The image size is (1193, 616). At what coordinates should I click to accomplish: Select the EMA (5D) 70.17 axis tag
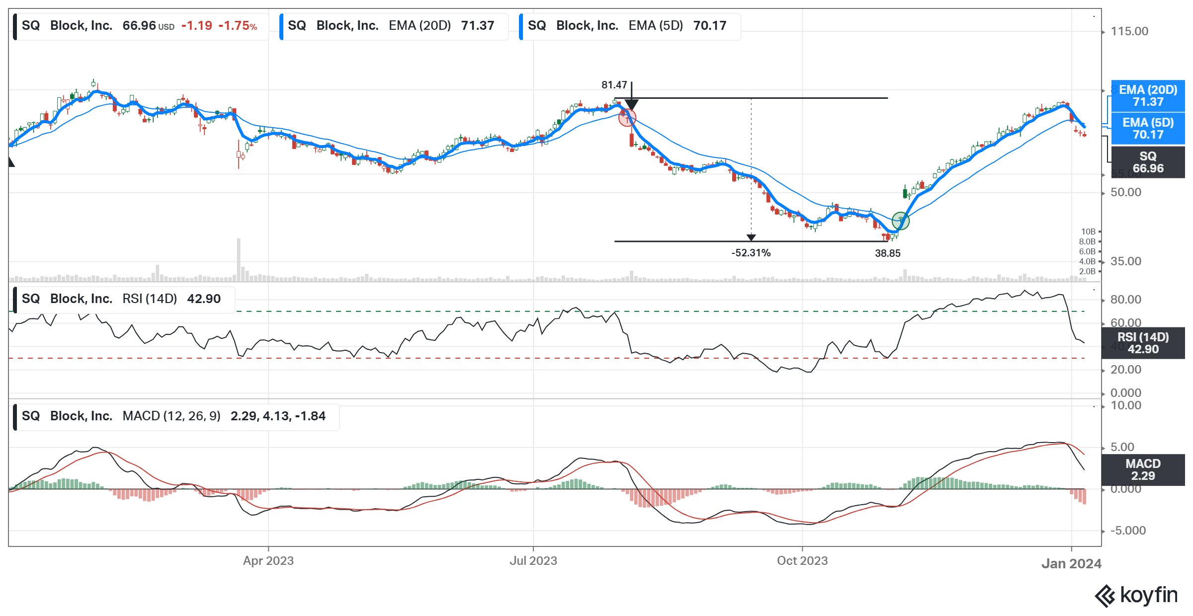[x=1147, y=129]
